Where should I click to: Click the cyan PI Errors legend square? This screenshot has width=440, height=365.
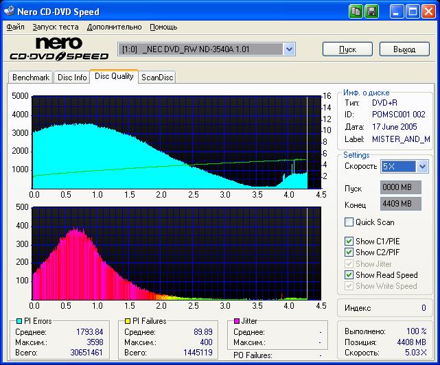(x=19, y=321)
